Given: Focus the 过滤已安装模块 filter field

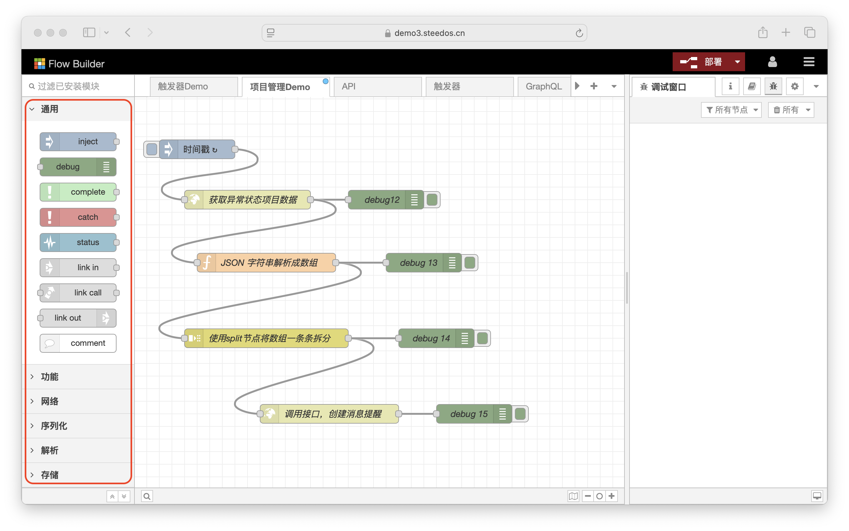Looking at the screenshot, I should point(78,86).
